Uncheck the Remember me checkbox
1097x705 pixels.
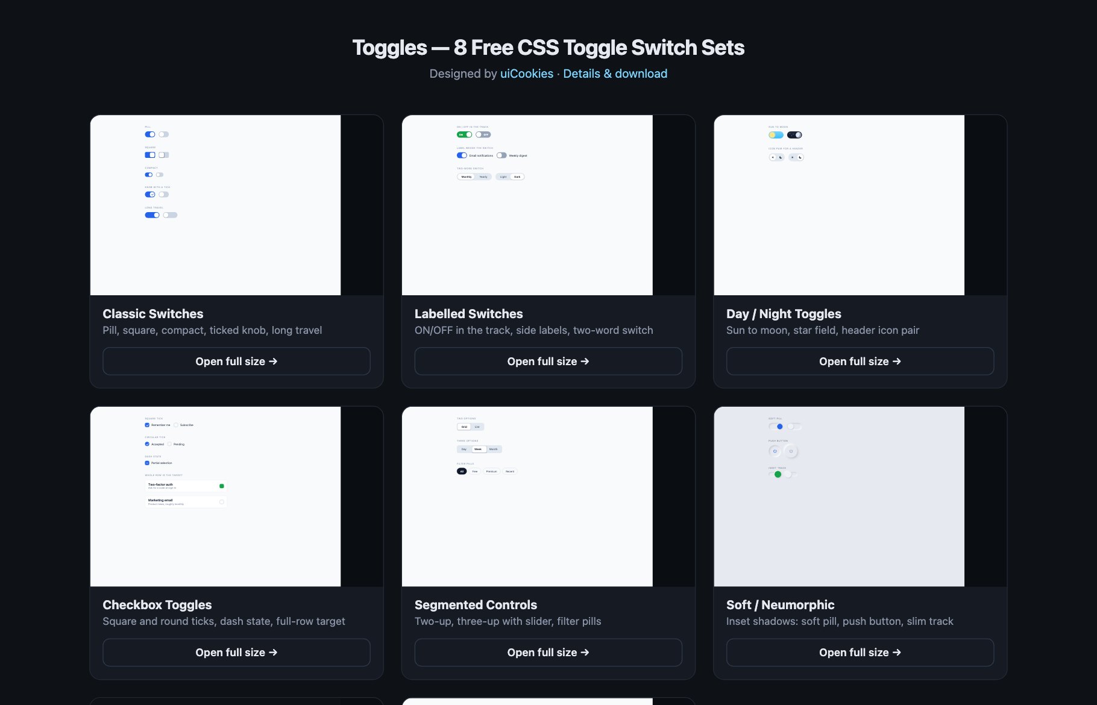click(147, 425)
